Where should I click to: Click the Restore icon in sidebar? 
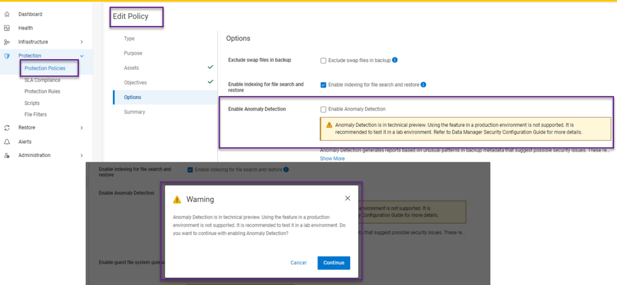tap(7, 128)
